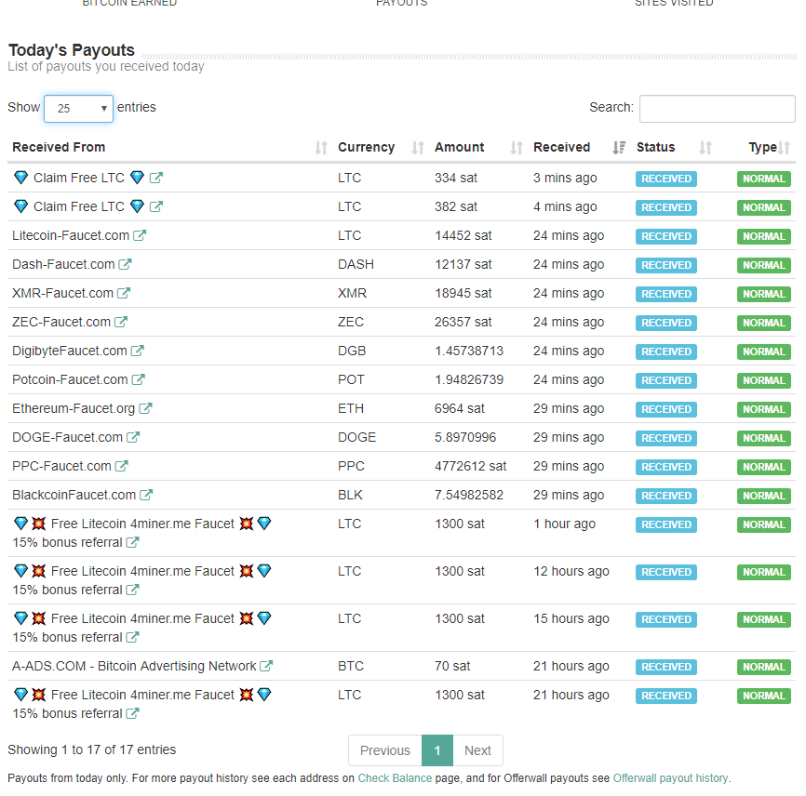Screen dimensions: 806x796
Task: Click external link icon next to A-ADS.COM
Action: click(x=266, y=667)
